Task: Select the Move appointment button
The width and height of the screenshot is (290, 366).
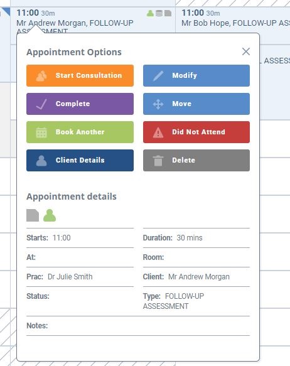Action: [196, 104]
